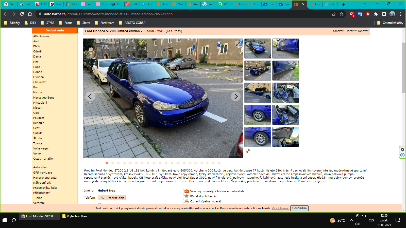Open Google Translate extension

360,14
